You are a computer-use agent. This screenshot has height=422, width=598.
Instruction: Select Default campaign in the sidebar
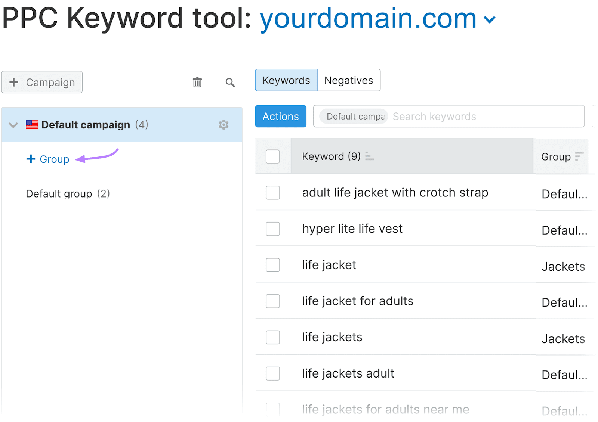122,124
